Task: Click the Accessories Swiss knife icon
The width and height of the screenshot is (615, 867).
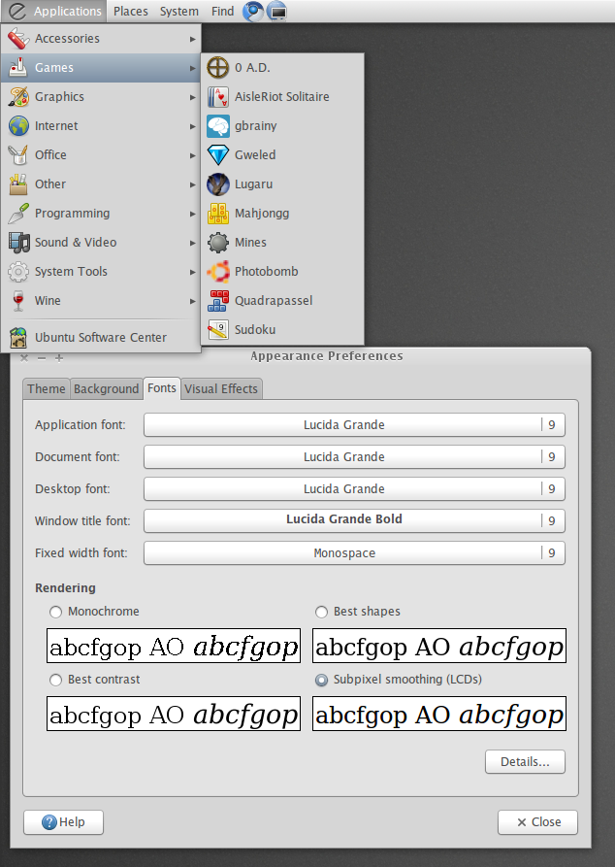Action: pyautogui.click(x=18, y=39)
